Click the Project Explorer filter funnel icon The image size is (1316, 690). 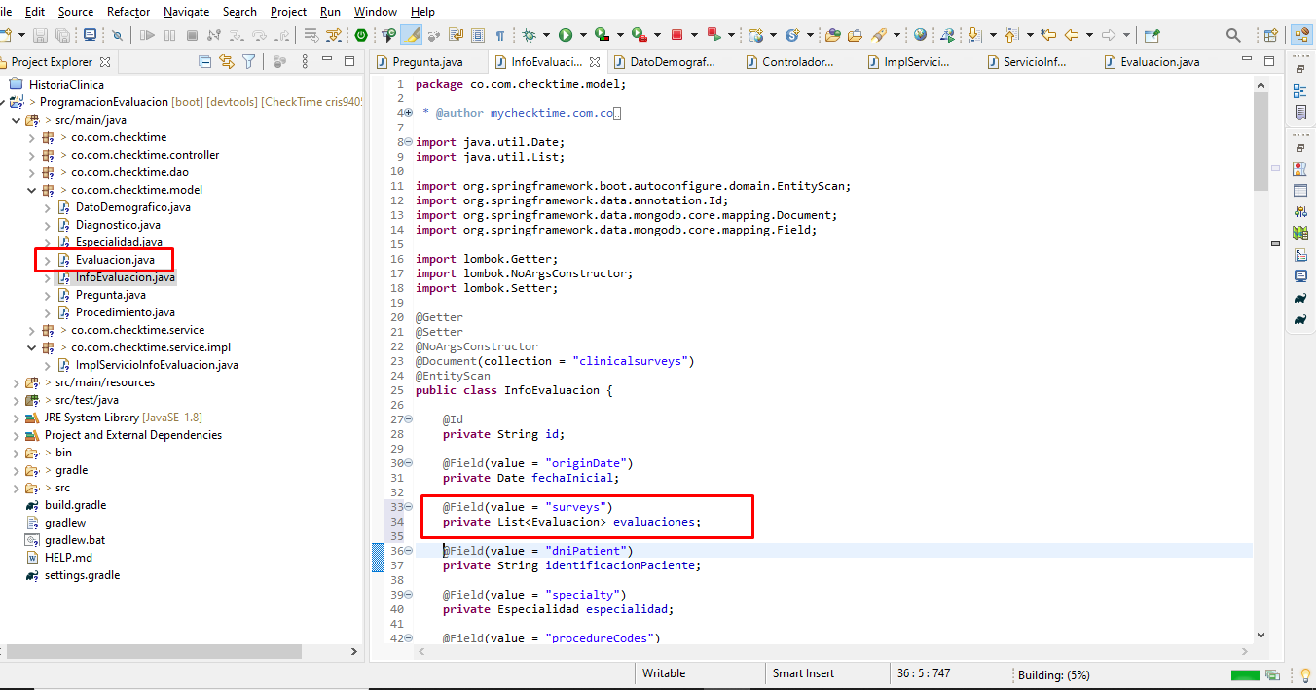click(249, 61)
